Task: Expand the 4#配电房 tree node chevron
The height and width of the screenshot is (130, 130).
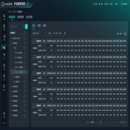Action: pos(26,96)
